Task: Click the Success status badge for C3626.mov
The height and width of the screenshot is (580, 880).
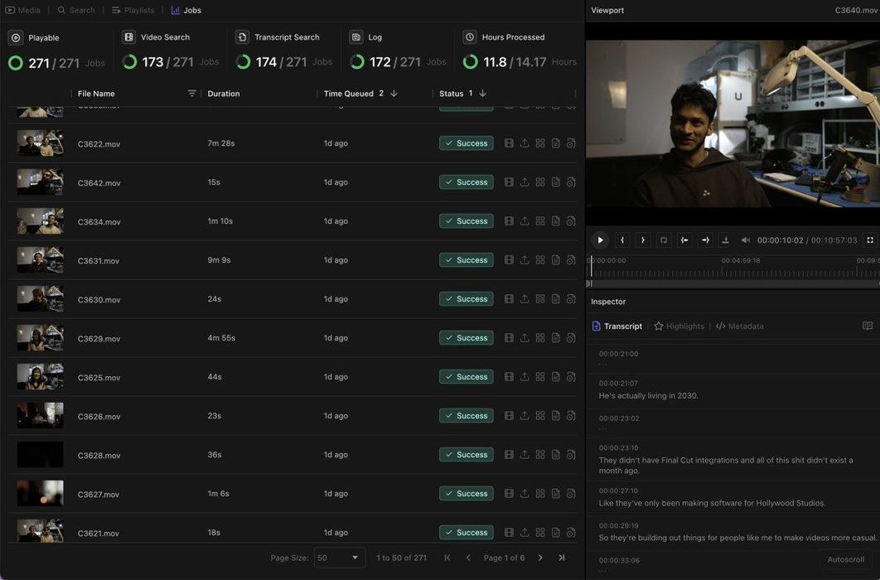Action: tap(467, 416)
